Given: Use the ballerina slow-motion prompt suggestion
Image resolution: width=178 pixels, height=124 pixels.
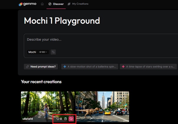Looking at the screenshot, I should click(90, 66).
